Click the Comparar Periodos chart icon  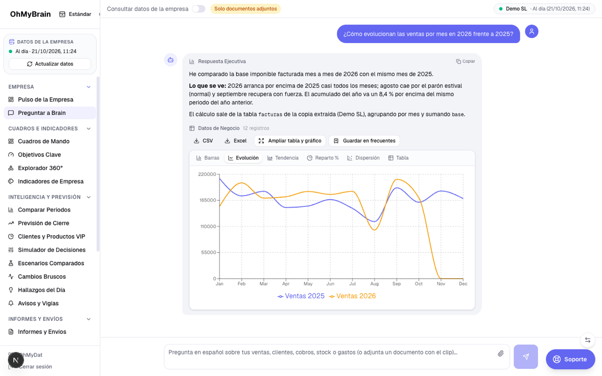(x=11, y=210)
